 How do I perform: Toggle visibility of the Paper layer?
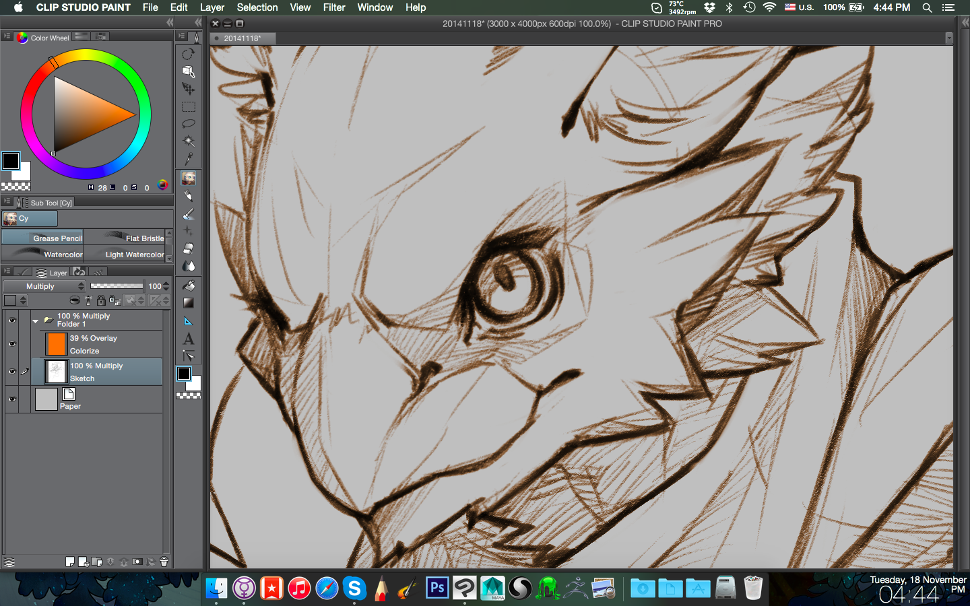pyautogui.click(x=11, y=399)
